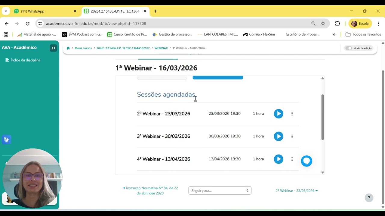385x216 pixels.
Task: Open Corrêa x FlexSim bookmark
Action: click(x=259, y=34)
